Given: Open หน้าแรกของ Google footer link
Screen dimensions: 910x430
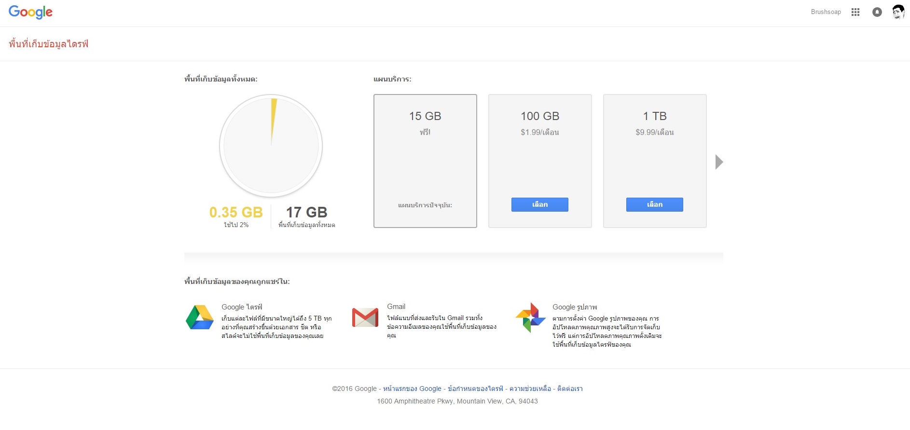Looking at the screenshot, I should click(x=412, y=389).
